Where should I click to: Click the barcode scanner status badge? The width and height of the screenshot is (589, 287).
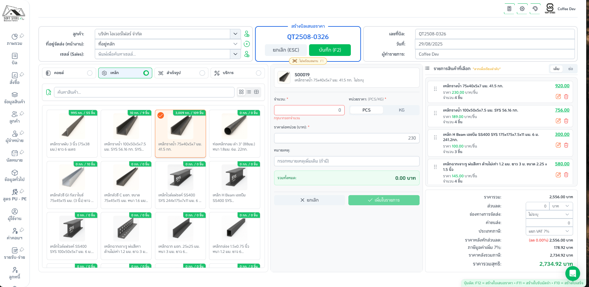click(308, 61)
